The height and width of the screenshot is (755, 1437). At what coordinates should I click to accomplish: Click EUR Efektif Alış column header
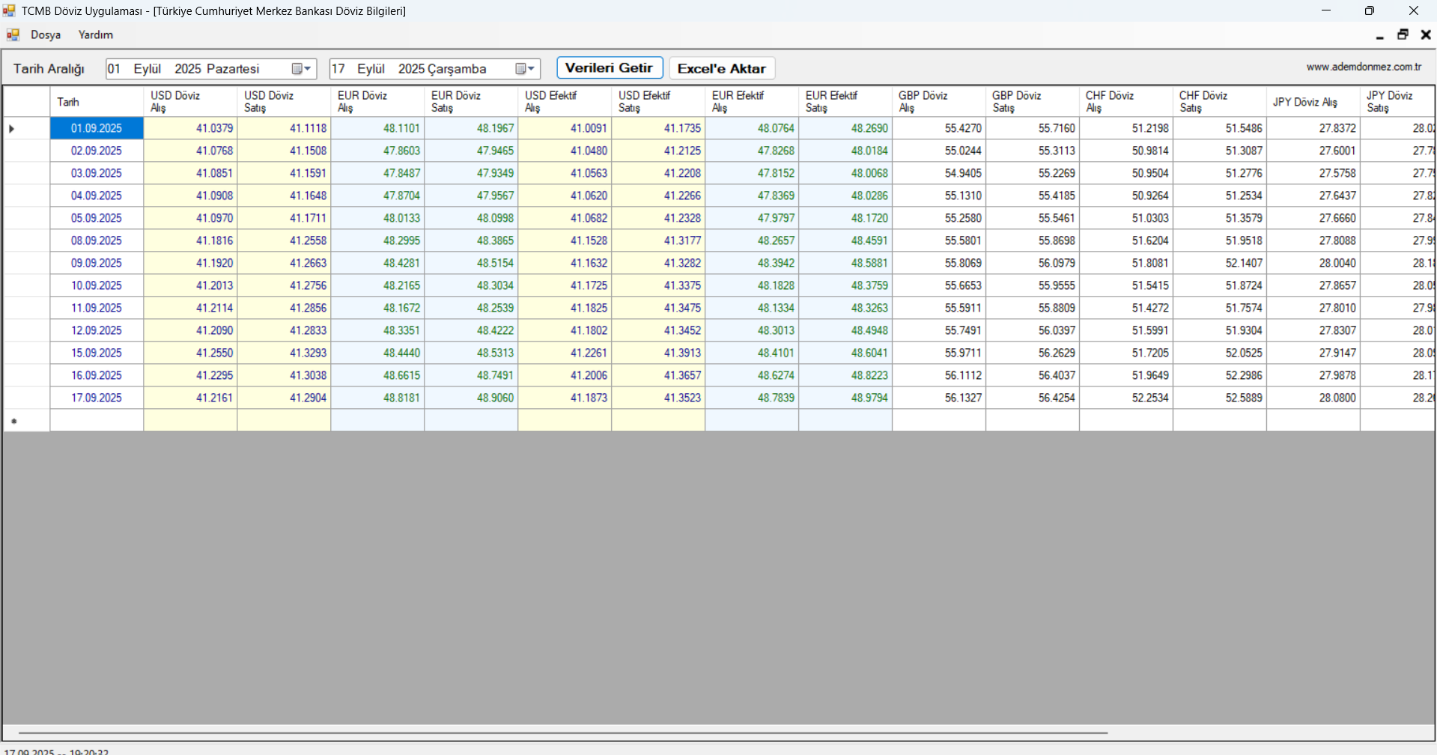point(752,102)
